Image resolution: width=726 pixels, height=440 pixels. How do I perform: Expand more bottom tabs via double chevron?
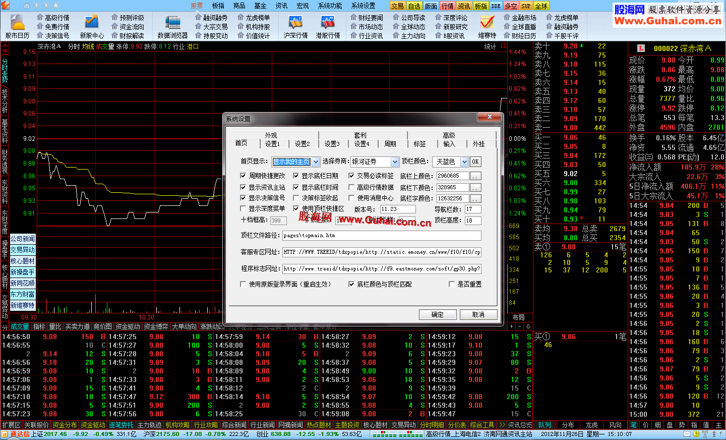[x=502, y=425]
